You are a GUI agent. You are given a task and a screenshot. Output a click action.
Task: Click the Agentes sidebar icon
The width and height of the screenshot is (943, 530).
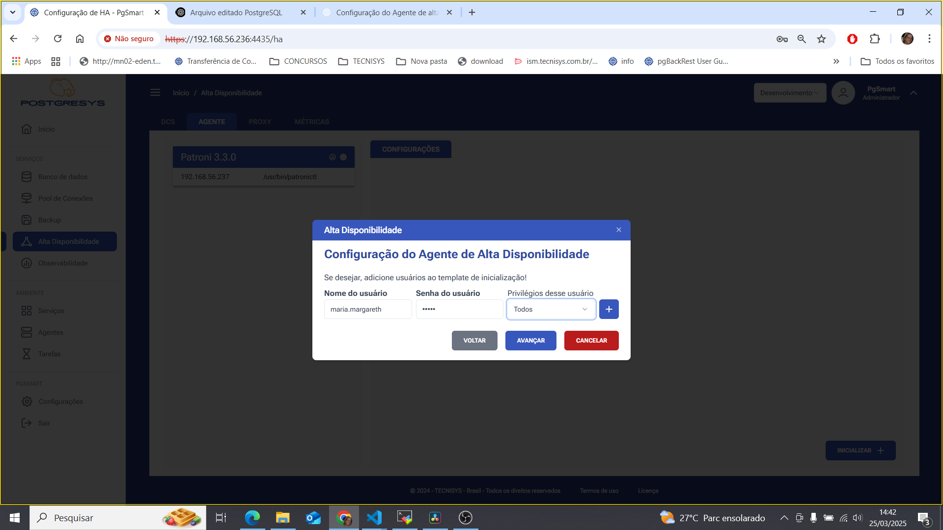27,332
